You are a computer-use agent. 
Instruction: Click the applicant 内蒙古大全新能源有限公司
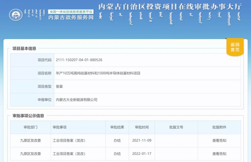[77, 100]
